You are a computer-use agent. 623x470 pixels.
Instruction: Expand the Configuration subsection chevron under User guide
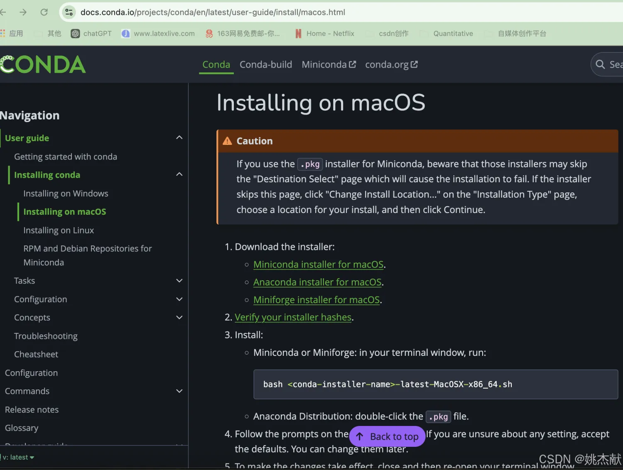179,299
